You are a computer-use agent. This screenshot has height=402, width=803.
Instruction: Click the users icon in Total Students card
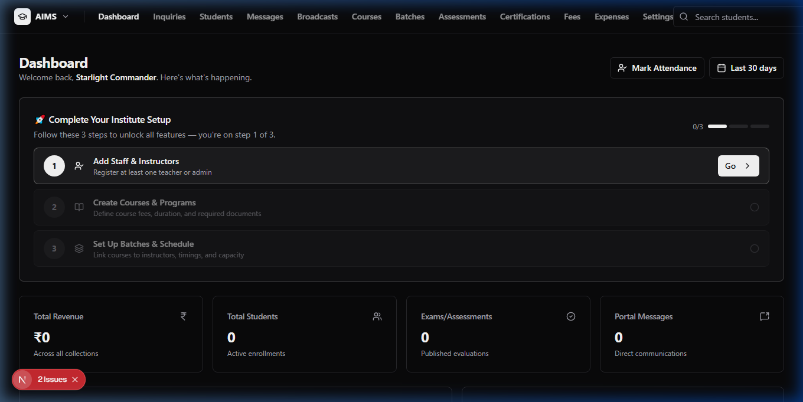tap(377, 316)
